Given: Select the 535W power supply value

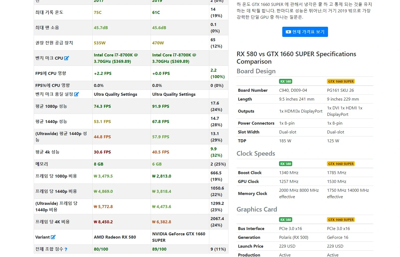Looking at the screenshot, I should [100, 43].
